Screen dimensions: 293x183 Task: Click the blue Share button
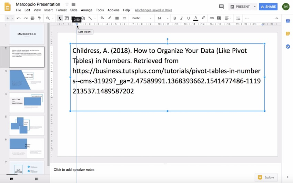pos(268,7)
